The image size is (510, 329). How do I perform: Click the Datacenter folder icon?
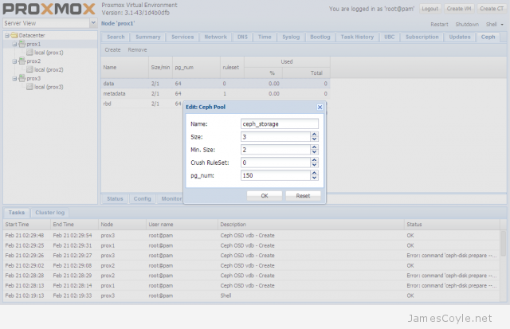tap(16, 36)
